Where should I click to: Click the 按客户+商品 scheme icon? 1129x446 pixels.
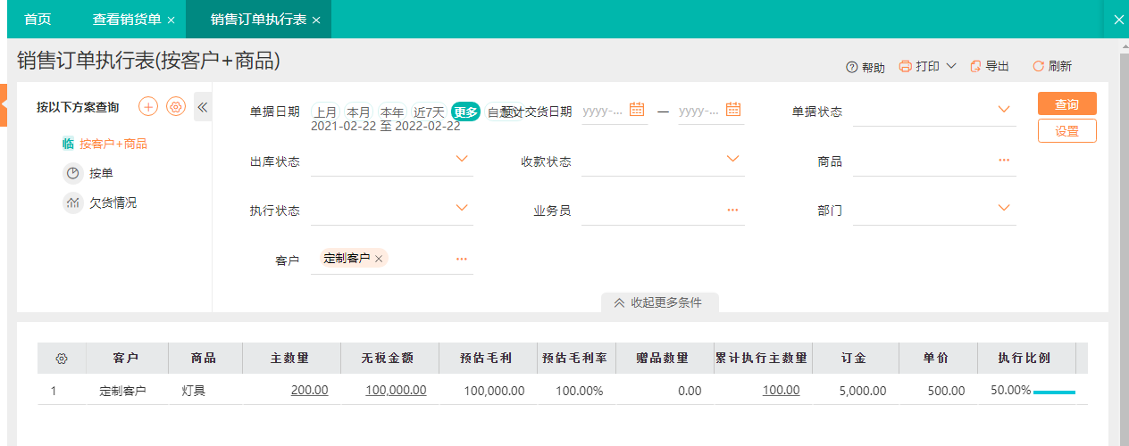(x=68, y=144)
